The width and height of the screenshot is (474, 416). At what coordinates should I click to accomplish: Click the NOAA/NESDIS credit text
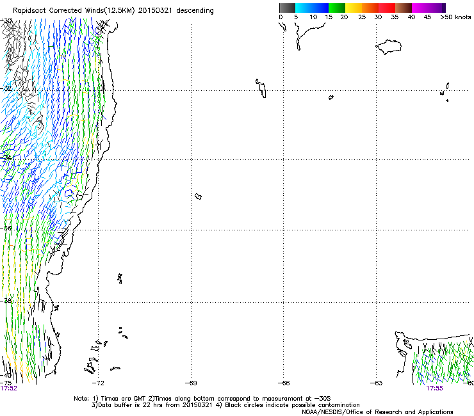[x=377, y=412]
